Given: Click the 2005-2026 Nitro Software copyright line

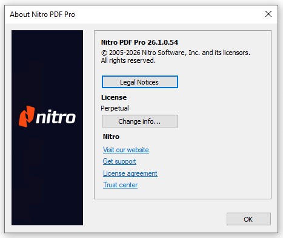Looking at the screenshot, I should click(176, 53).
